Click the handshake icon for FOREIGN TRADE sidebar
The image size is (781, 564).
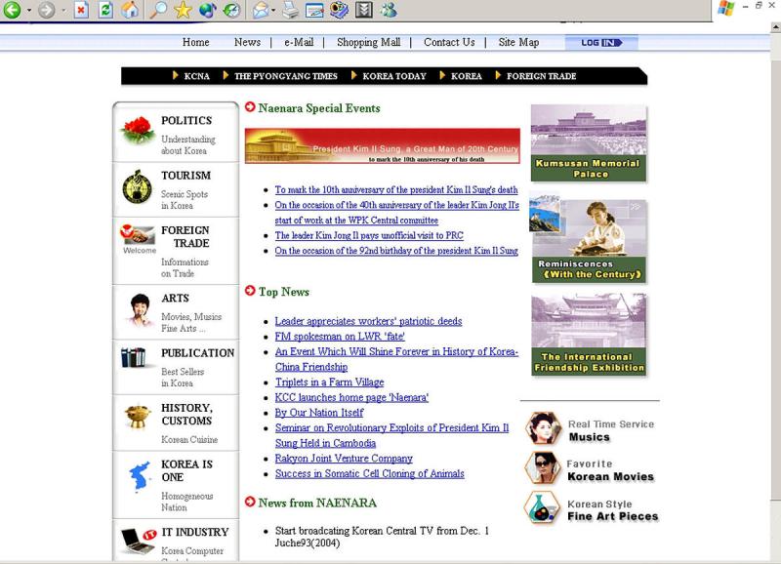pyautogui.click(x=137, y=234)
